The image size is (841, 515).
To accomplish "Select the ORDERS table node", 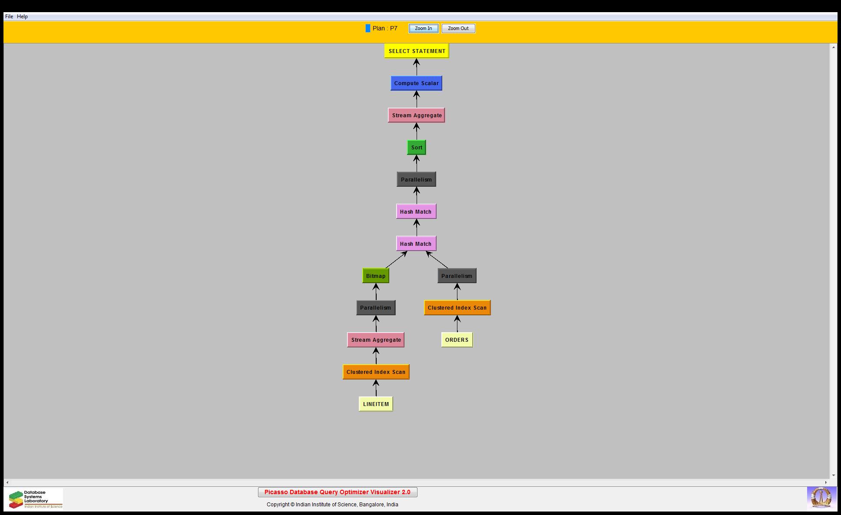I will click(x=457, y=340).
